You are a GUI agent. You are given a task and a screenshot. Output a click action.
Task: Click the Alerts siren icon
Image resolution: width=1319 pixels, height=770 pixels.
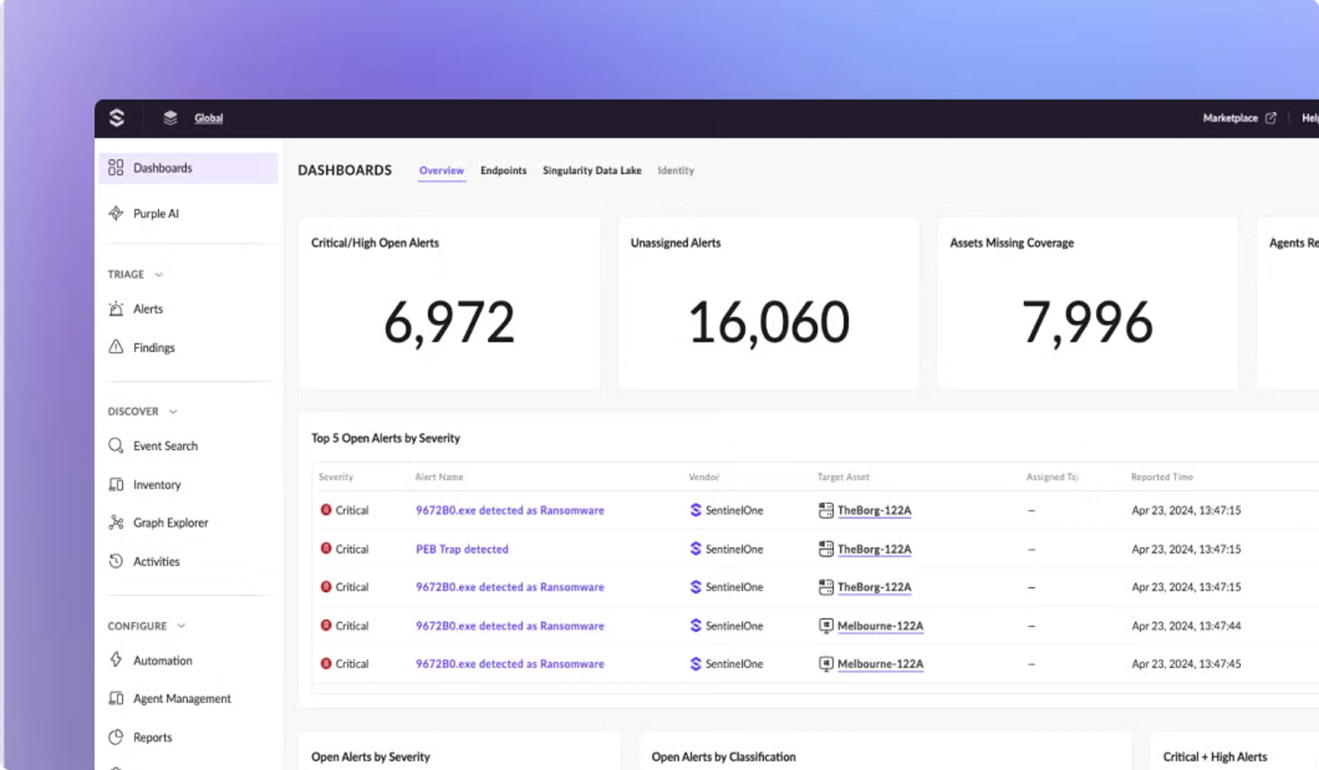(x=116, y=309)
